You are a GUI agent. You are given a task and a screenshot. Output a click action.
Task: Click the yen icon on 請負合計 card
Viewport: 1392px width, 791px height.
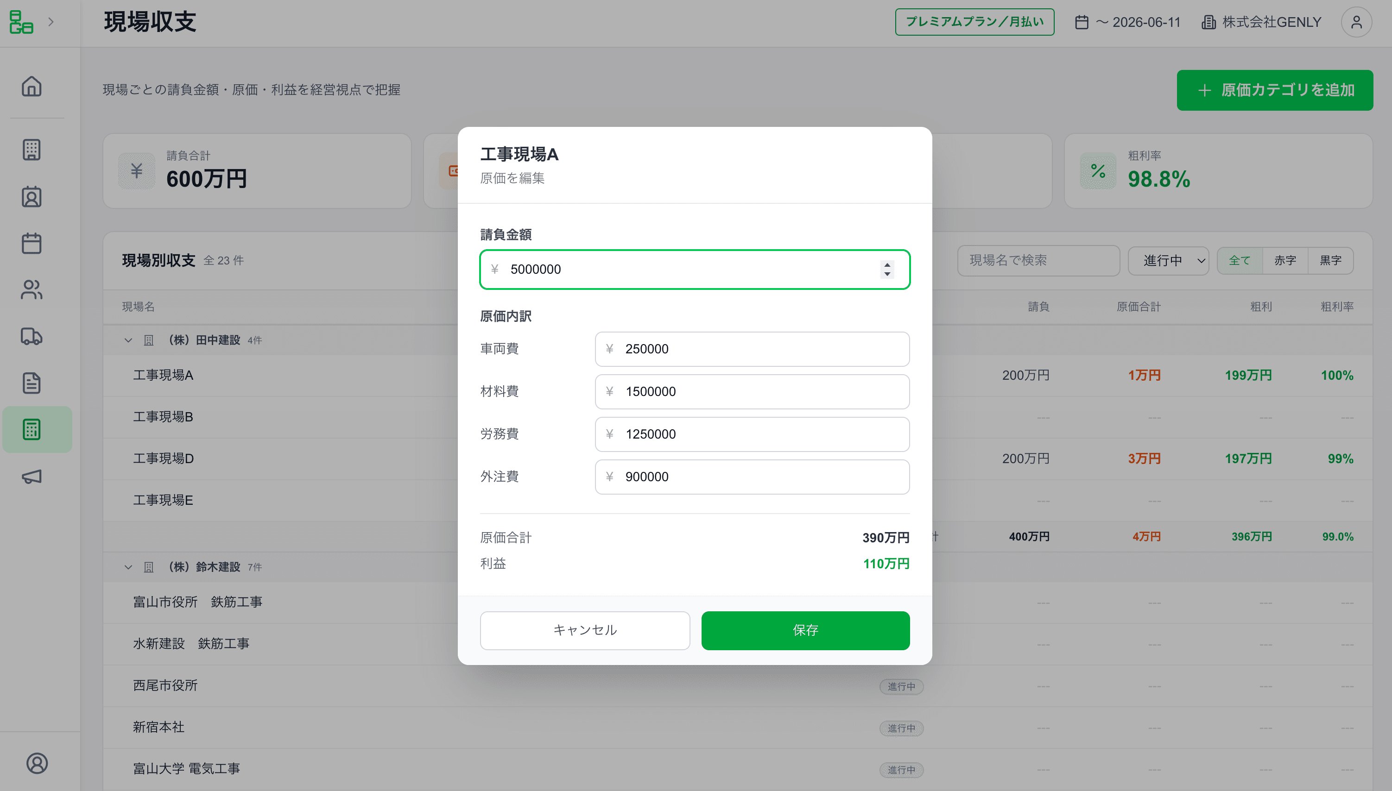[x=136, y=170]
